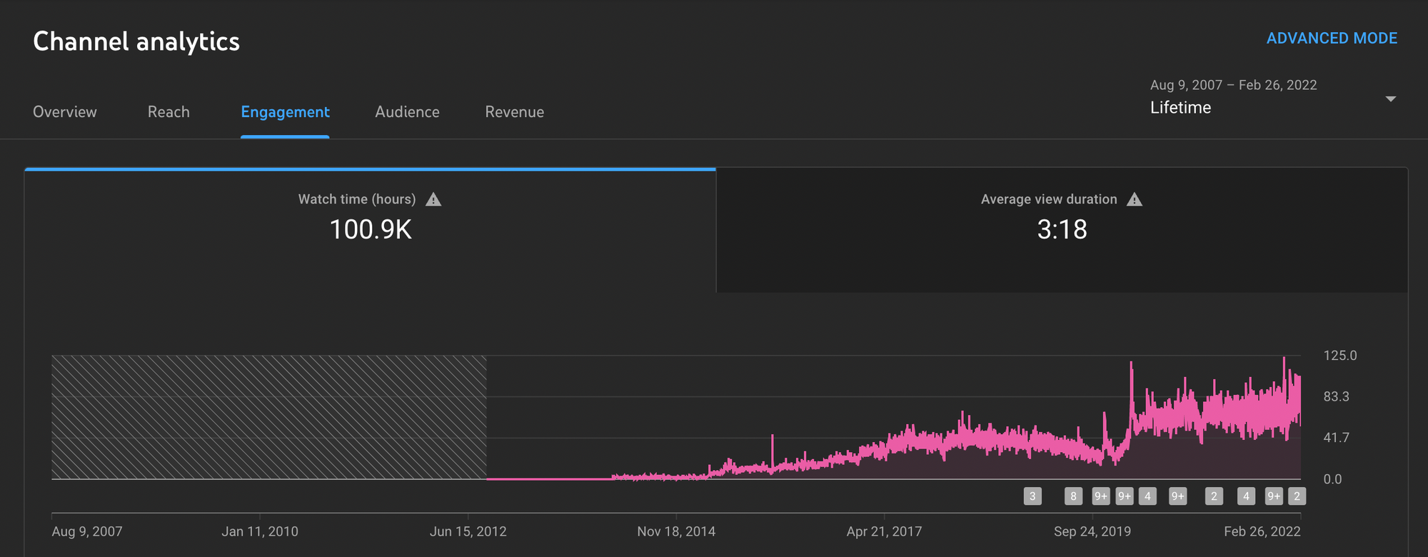Click the hatched no-data region of the chart
1428x557 pixels.
268,417
